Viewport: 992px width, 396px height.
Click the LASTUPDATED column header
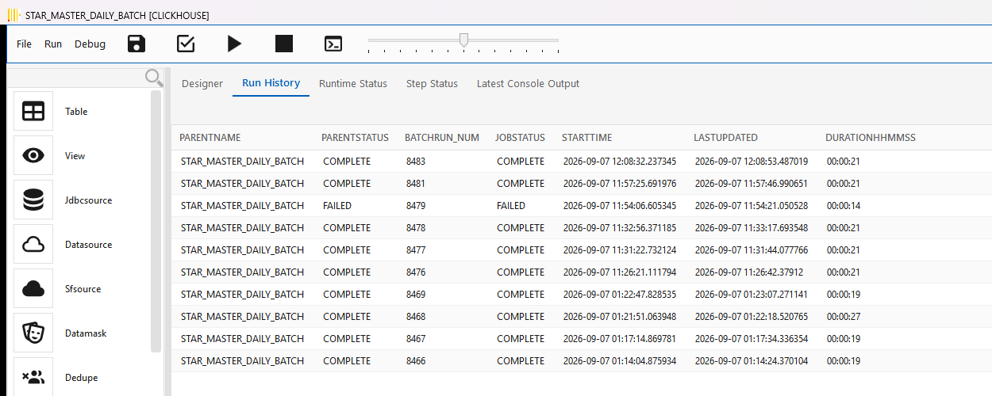(725, 138)
